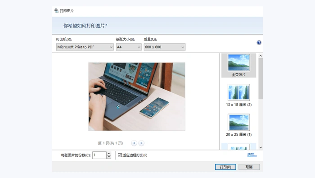Click the 每张图片的份数 input field

tap(99, 155)
